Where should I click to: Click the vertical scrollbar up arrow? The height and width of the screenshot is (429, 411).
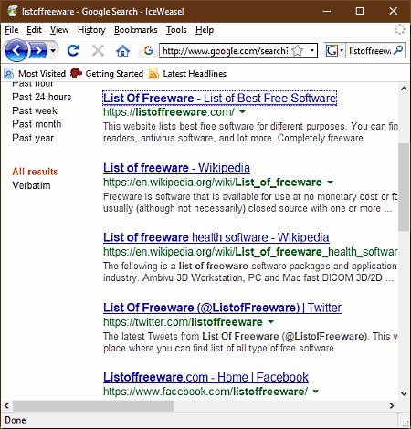pyautogui.click(x=404, y=89)
